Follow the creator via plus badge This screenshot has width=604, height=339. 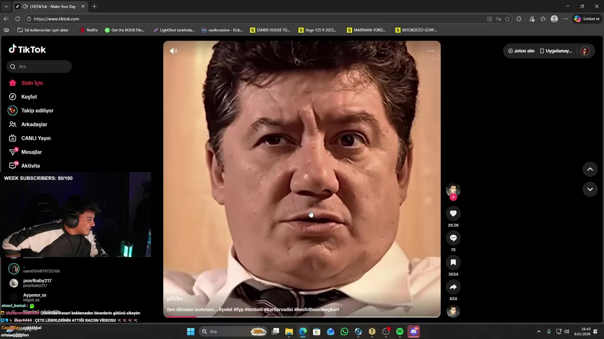(453, 197)
